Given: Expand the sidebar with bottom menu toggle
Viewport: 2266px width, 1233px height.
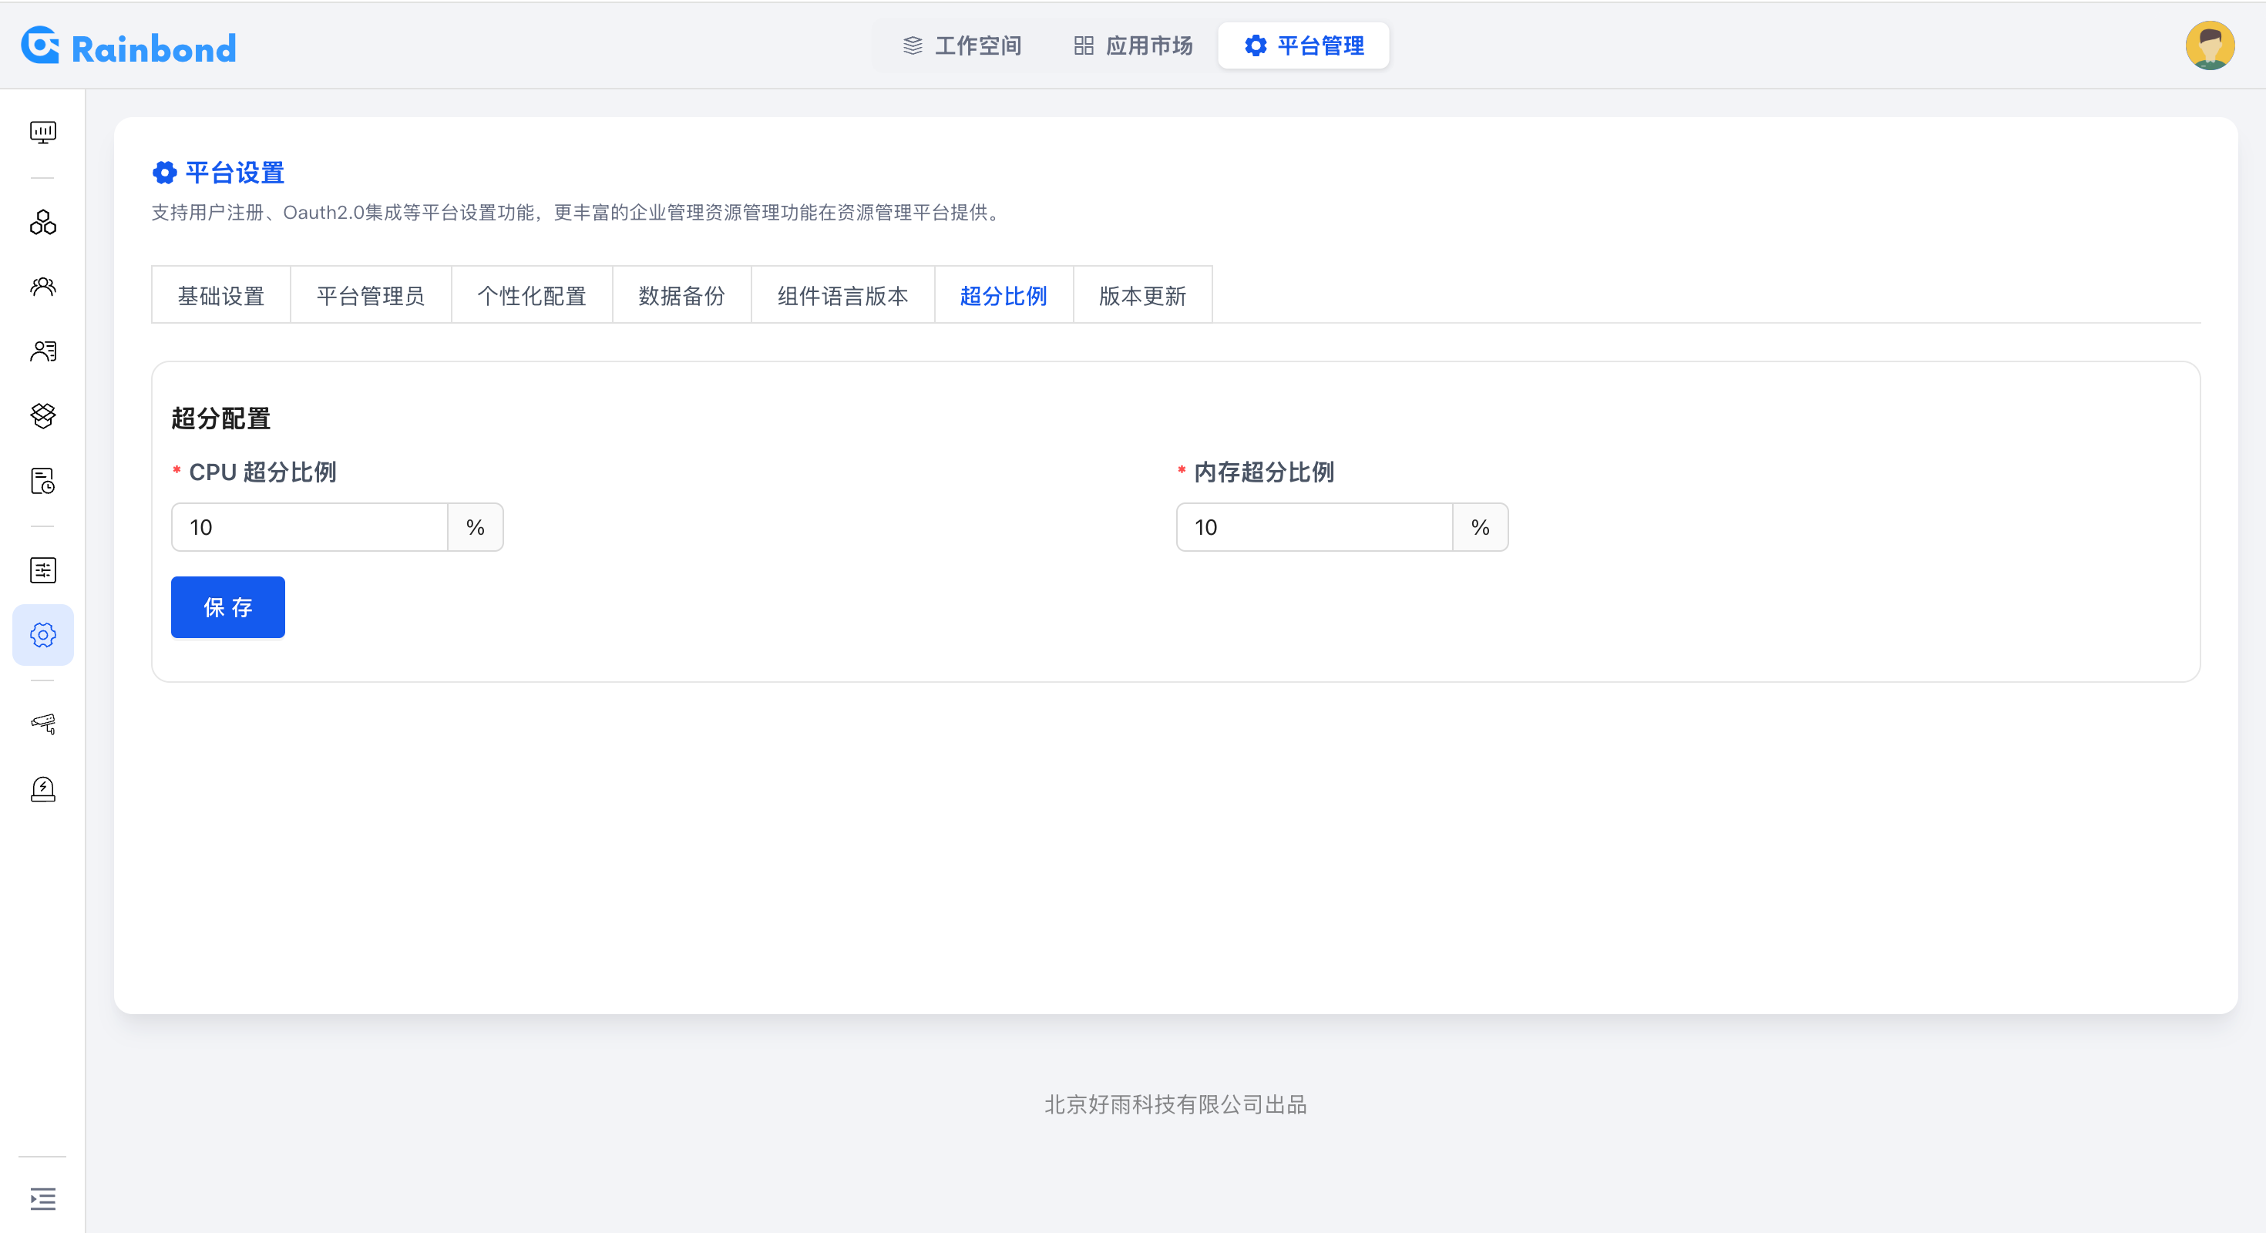Looking at the screenshot, I should click(42, 1198).
